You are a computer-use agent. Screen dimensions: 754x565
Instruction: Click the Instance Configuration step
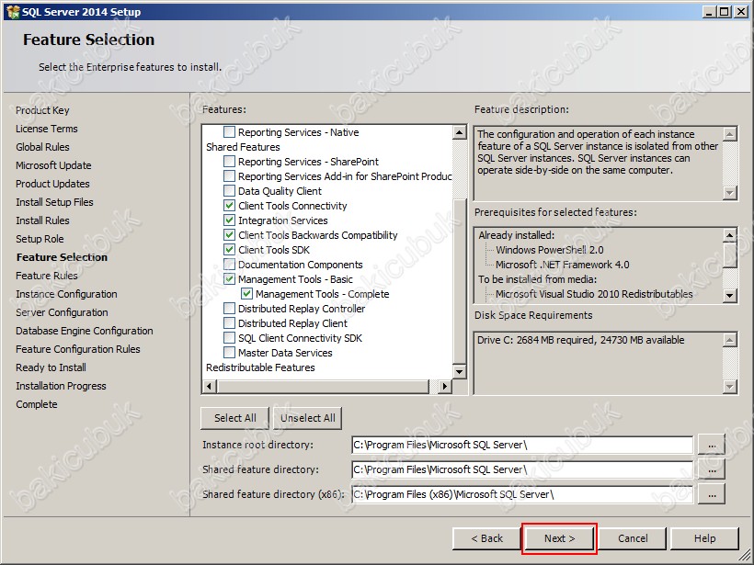coord(66,294)
